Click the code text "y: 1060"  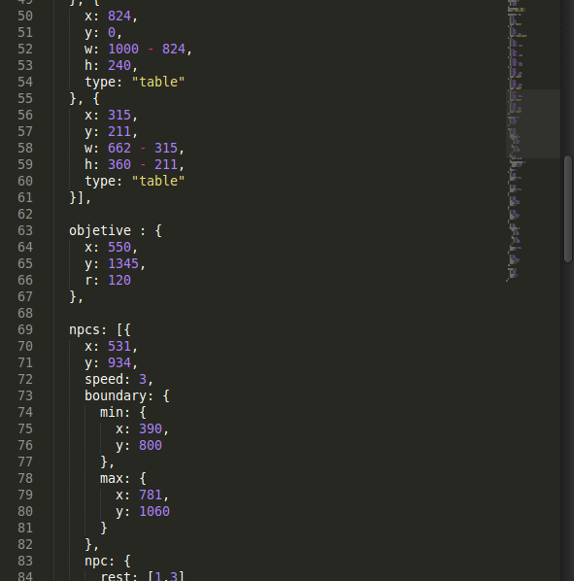point(143,511)
